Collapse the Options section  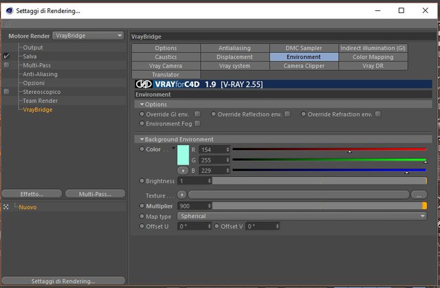(x=142, y=104)
